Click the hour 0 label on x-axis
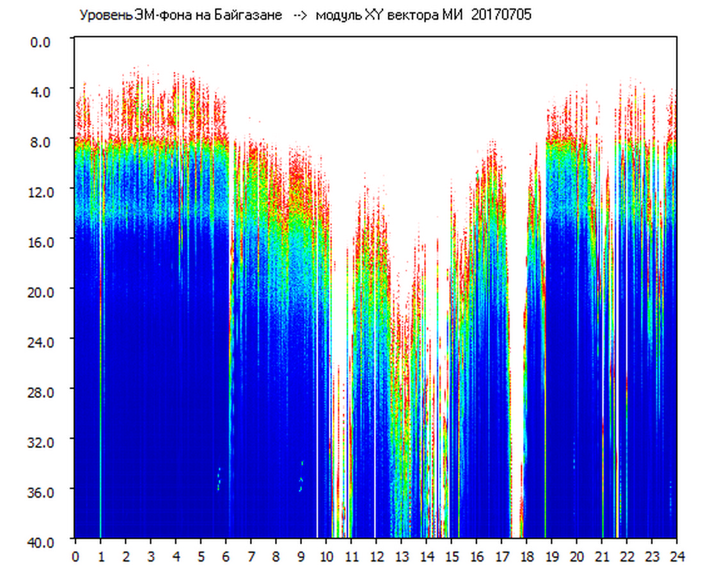Viewport: 701px width, 575px height. click(x=75, y=556)
